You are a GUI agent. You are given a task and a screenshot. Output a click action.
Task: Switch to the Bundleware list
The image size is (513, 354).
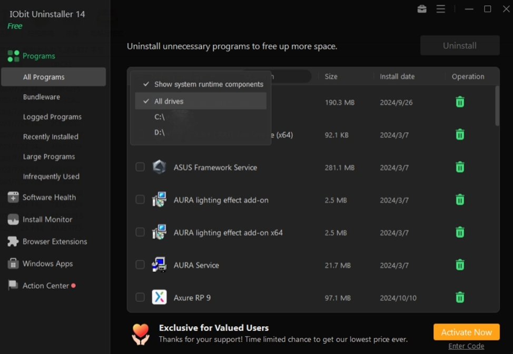[42, 97]
